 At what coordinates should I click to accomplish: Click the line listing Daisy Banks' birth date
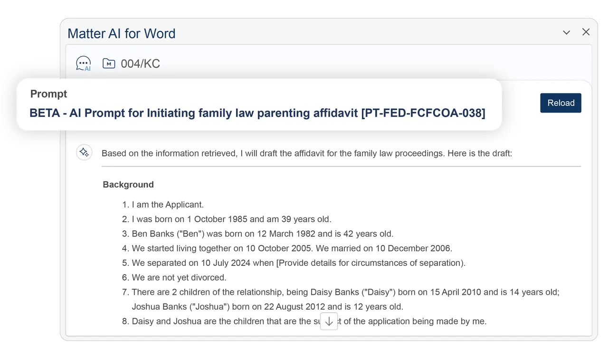345,293
